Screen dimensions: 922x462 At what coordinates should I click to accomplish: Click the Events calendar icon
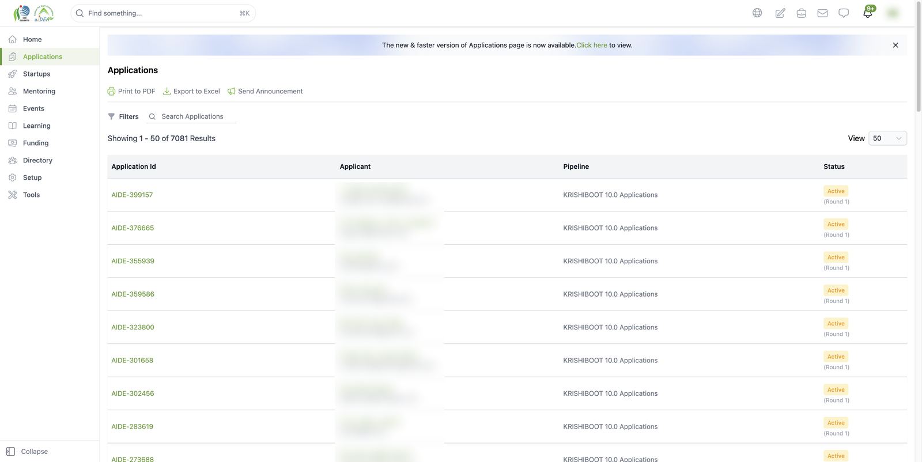tap(13, 108)
